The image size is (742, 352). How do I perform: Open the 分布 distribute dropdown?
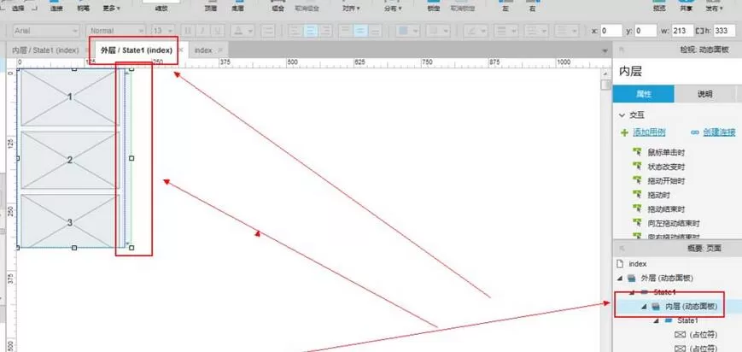[394, 8]
